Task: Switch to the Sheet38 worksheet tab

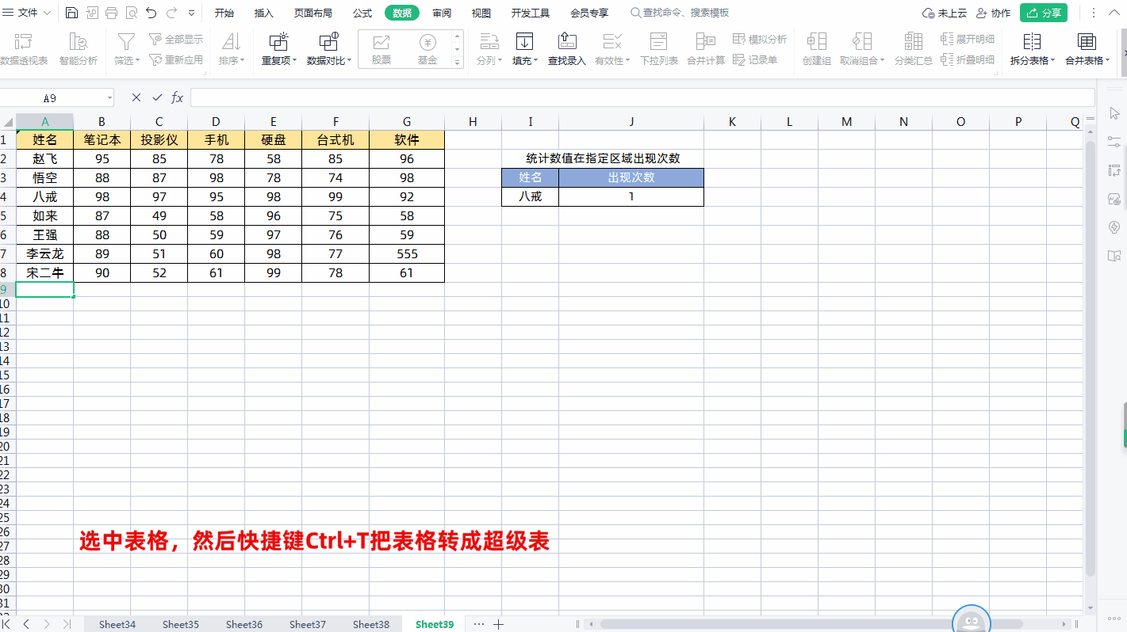Action: tap(371, 624)
